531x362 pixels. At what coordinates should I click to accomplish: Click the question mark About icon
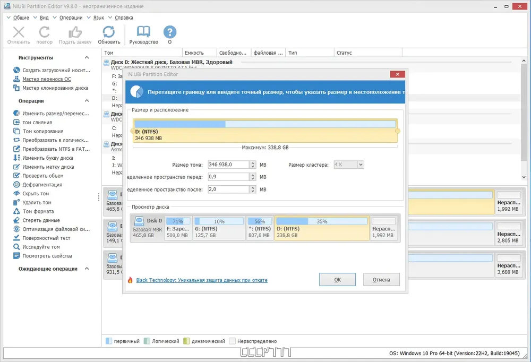(x=170, y=32)
